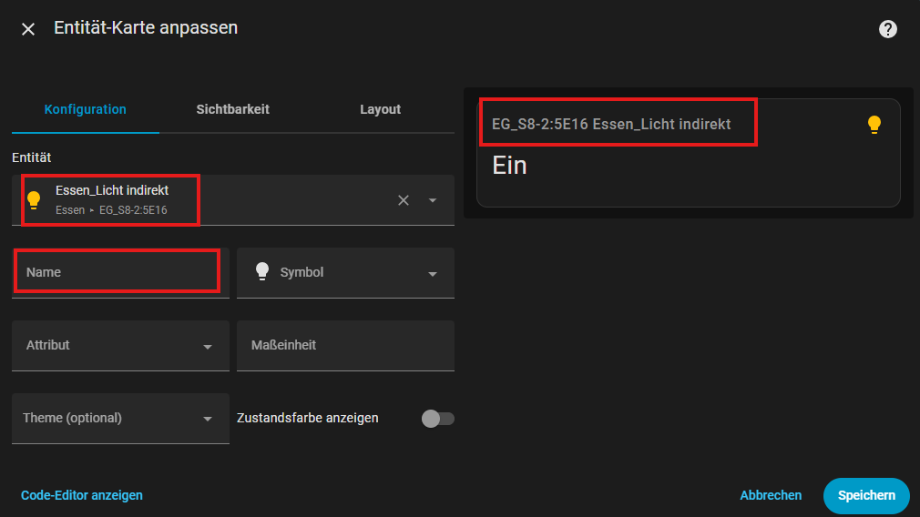Click the Ein state in the preview card

coord(509,166)
